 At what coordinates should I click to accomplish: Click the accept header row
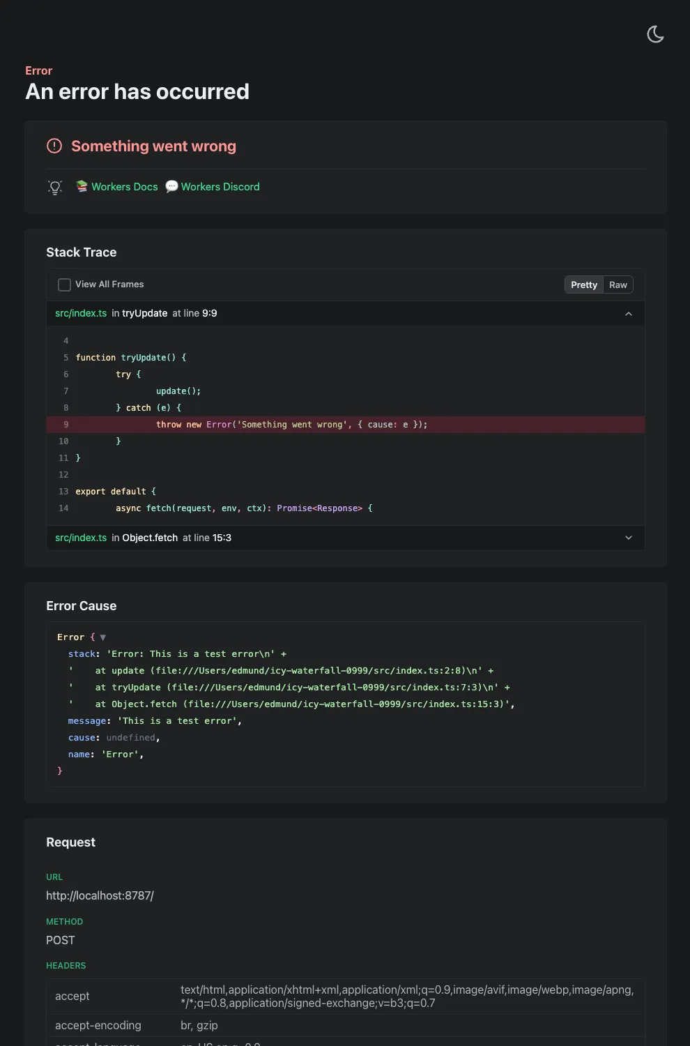72,996
